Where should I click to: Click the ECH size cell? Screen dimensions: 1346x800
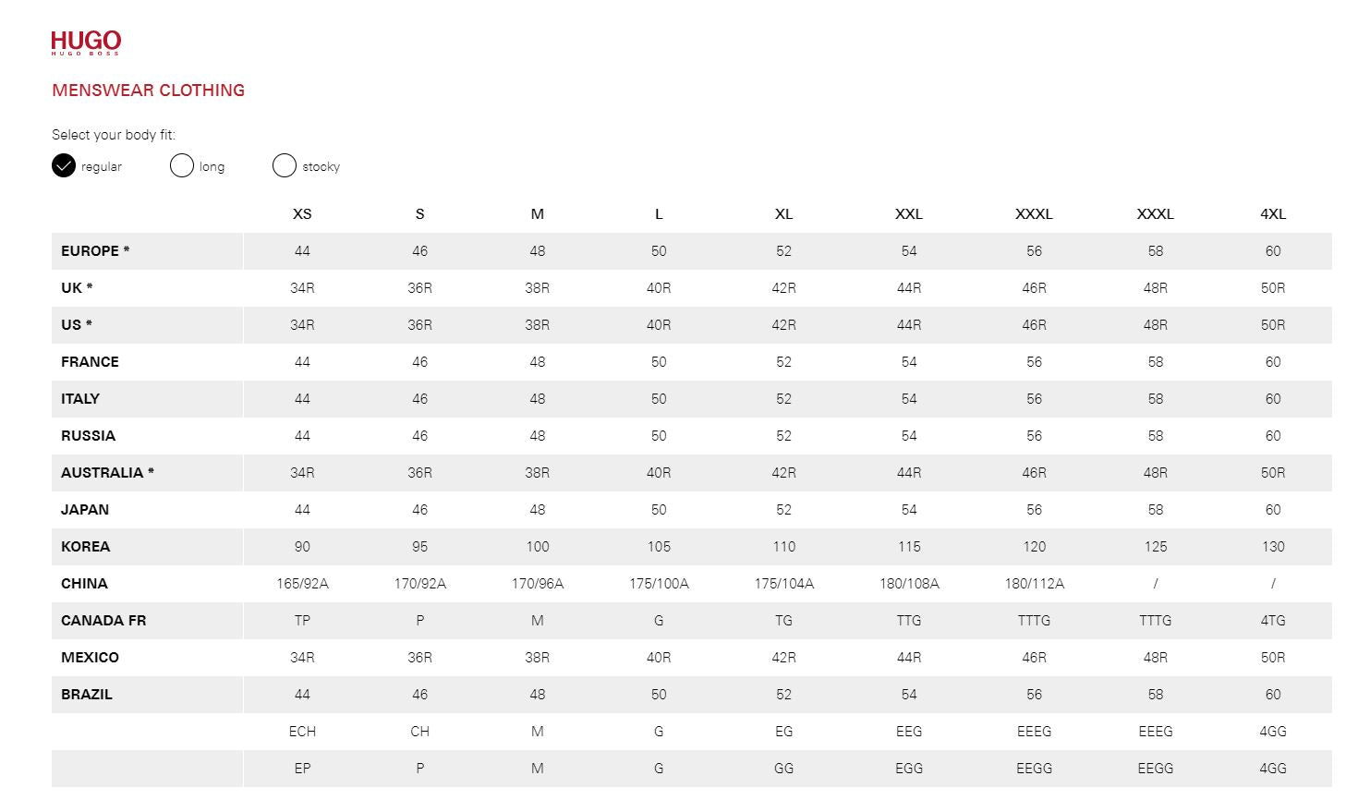click(x=302, y=732)
